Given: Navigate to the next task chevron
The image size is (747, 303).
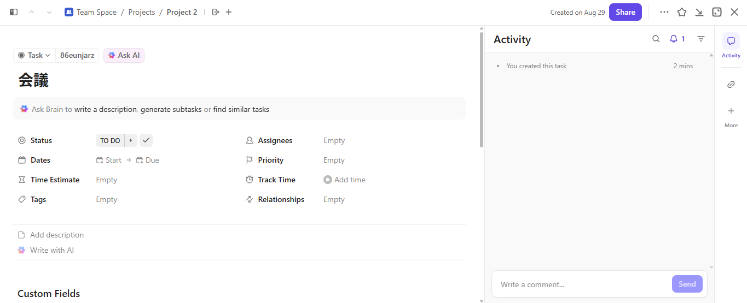Looking at the screenshot, I should pos(49,12).
